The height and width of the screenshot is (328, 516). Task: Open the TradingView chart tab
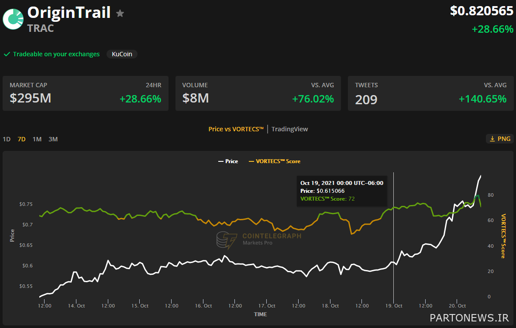289,129
